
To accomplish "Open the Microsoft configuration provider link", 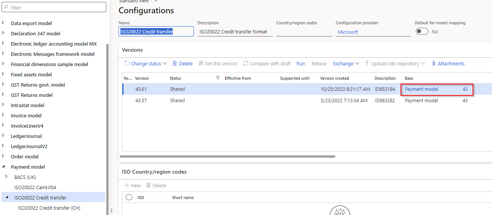I will click(348, 32).
